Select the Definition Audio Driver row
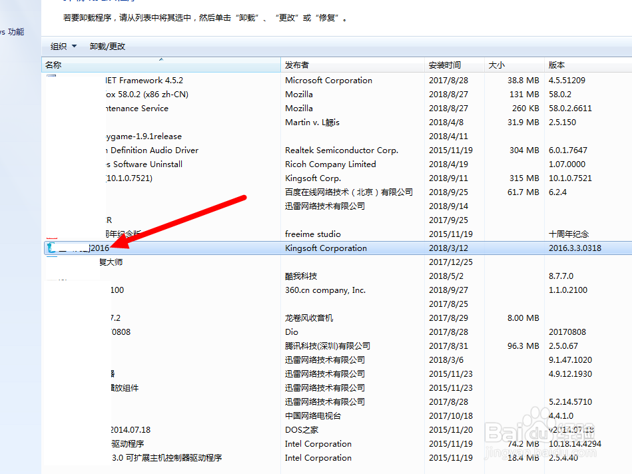This screenshot has width=632, height=474. tap(338, 150)
